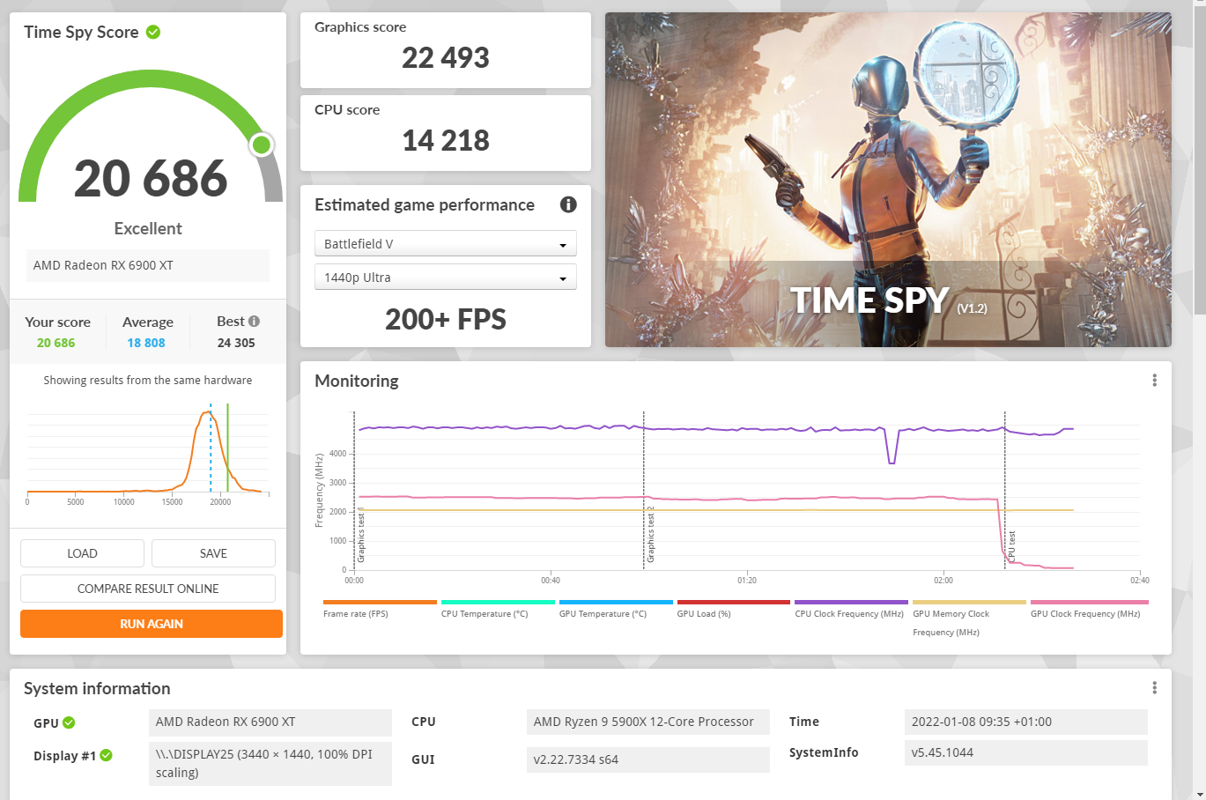Toggle the GPU Temperature legend swatch
The height and width of the screenshot is (800, 1206).
point(616,603)
